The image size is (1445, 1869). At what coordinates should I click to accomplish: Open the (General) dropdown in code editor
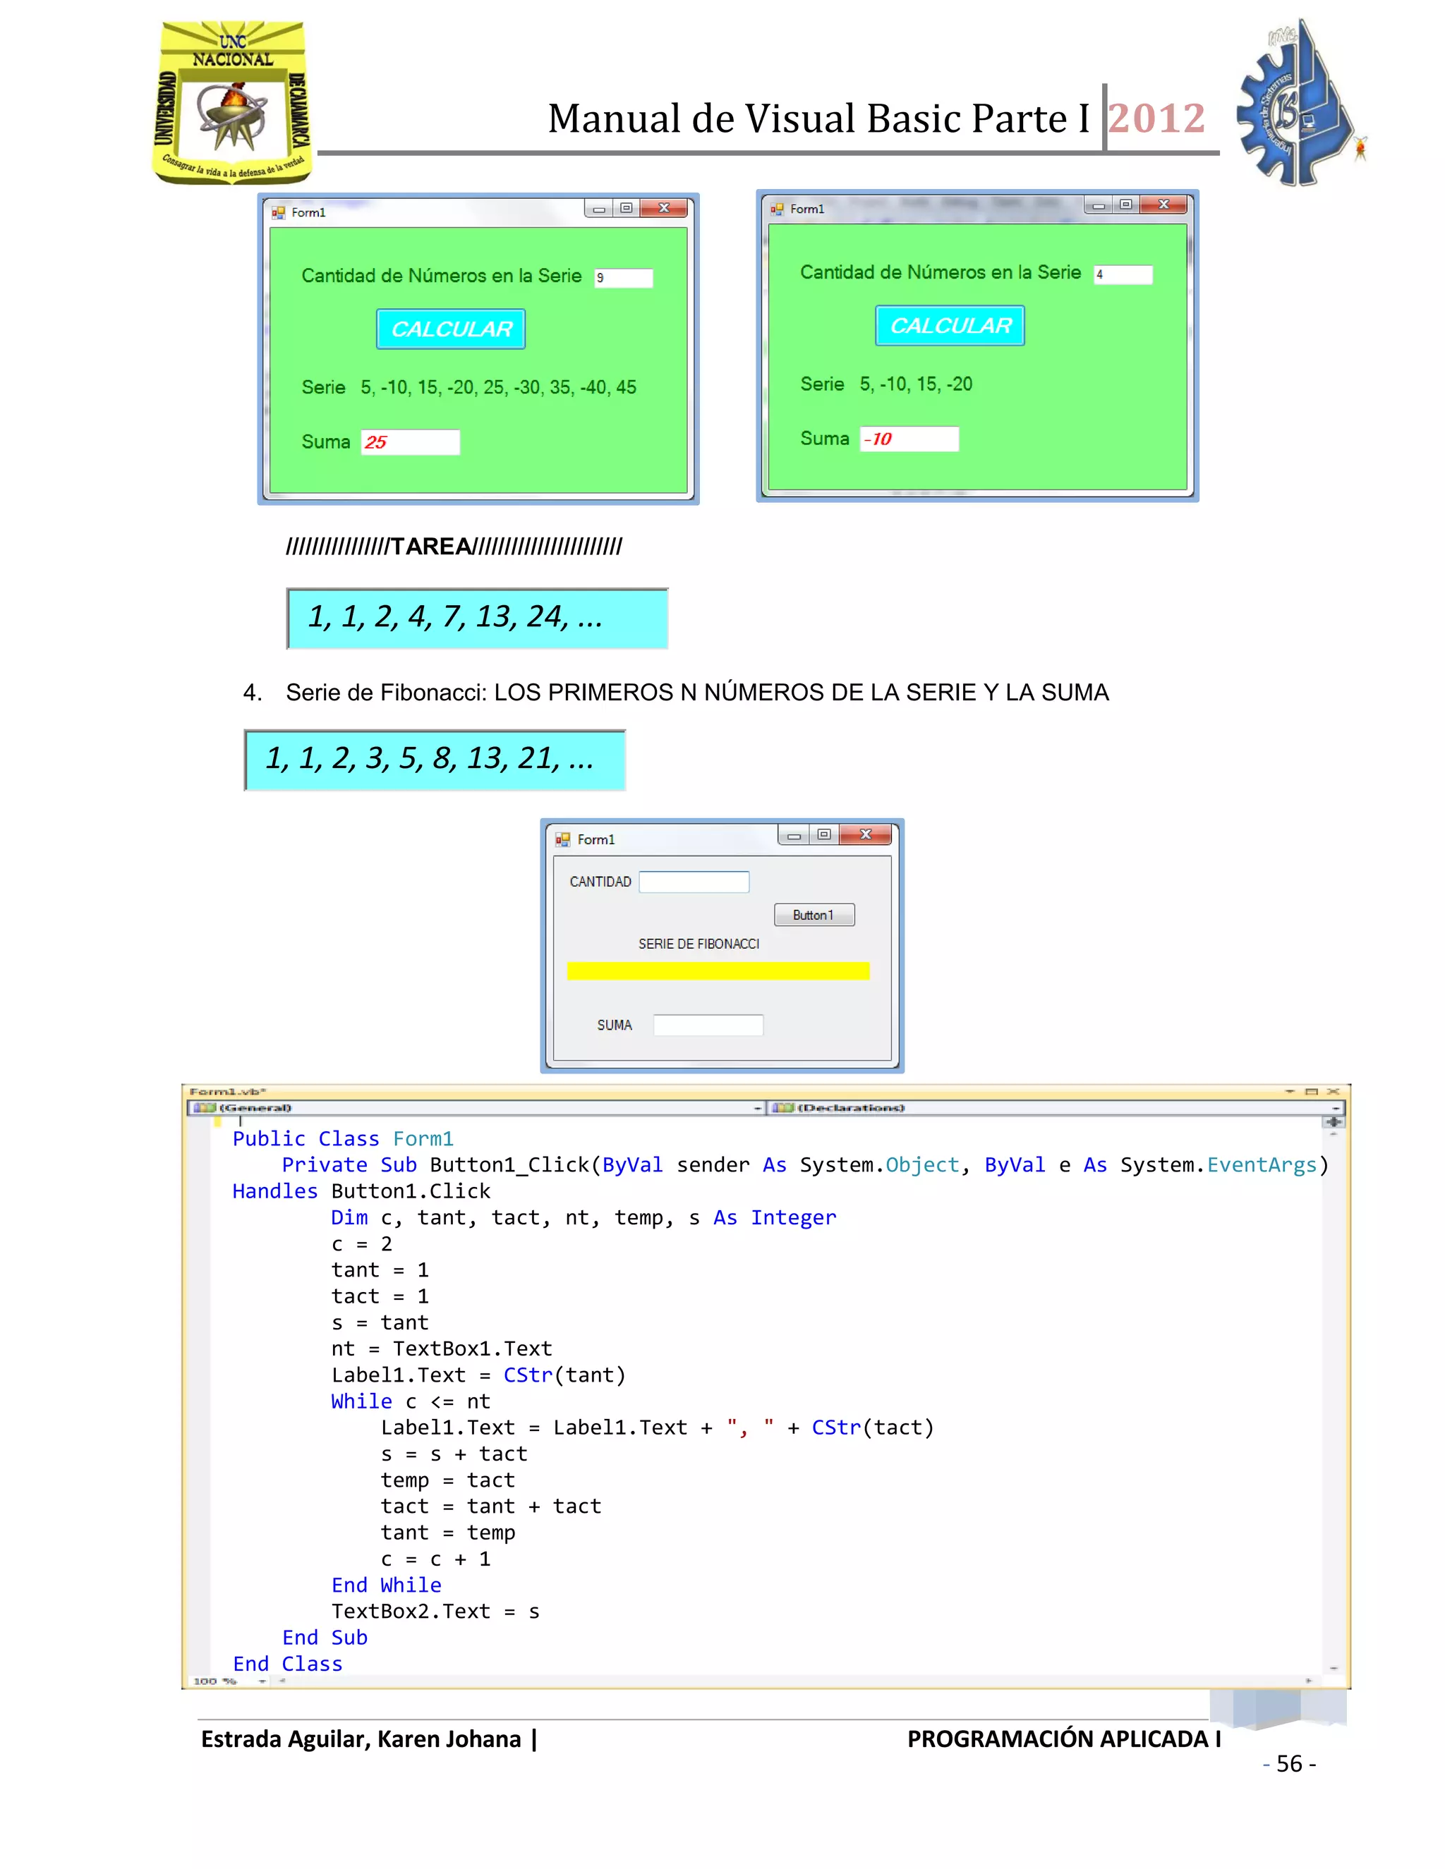[476, 1107]
